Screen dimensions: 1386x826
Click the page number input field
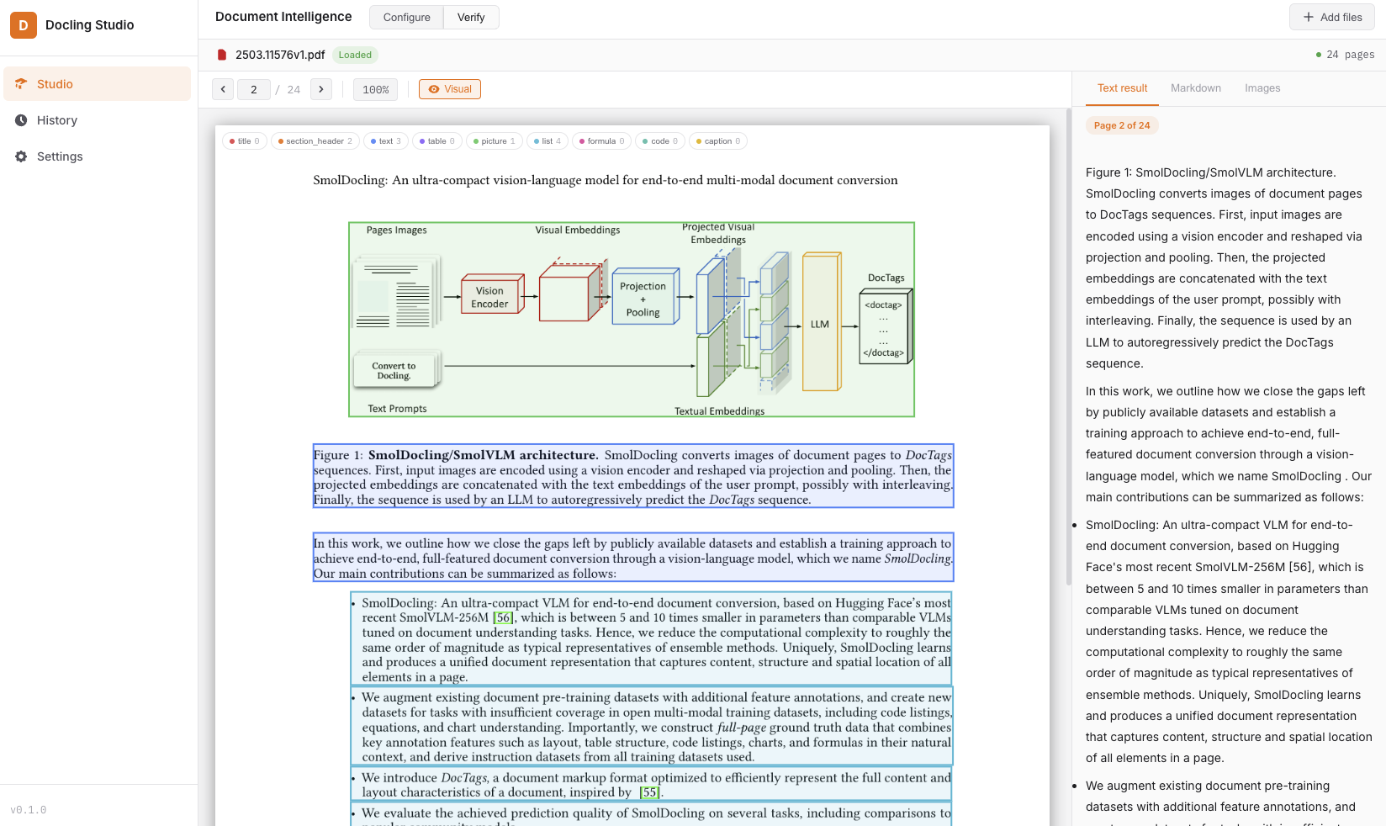point(254,89)
